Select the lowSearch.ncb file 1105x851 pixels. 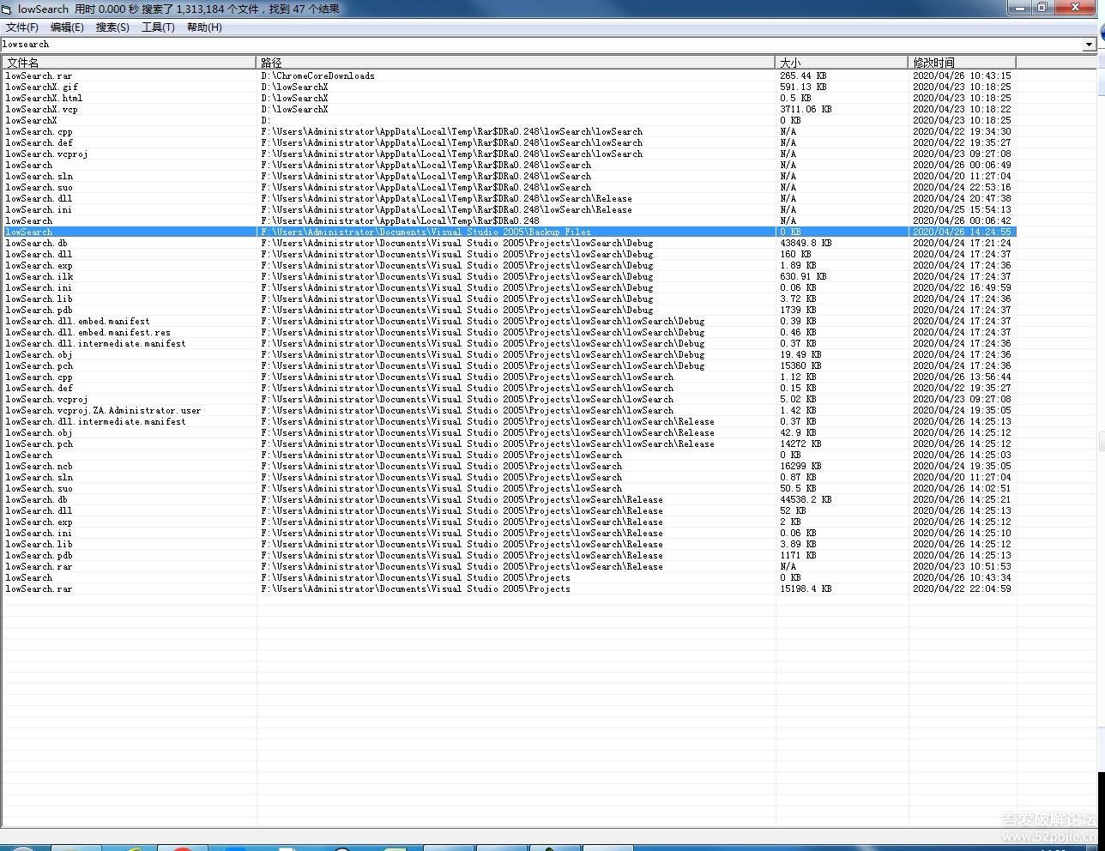pyautogui.click(x=39, y=466)
